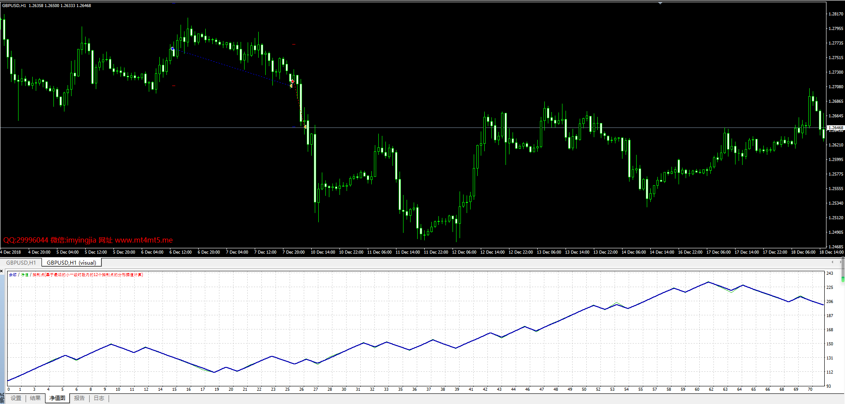845x404 pixels.
Task: Open the 报告 (Report) tester tab
Action: [79, 398]
